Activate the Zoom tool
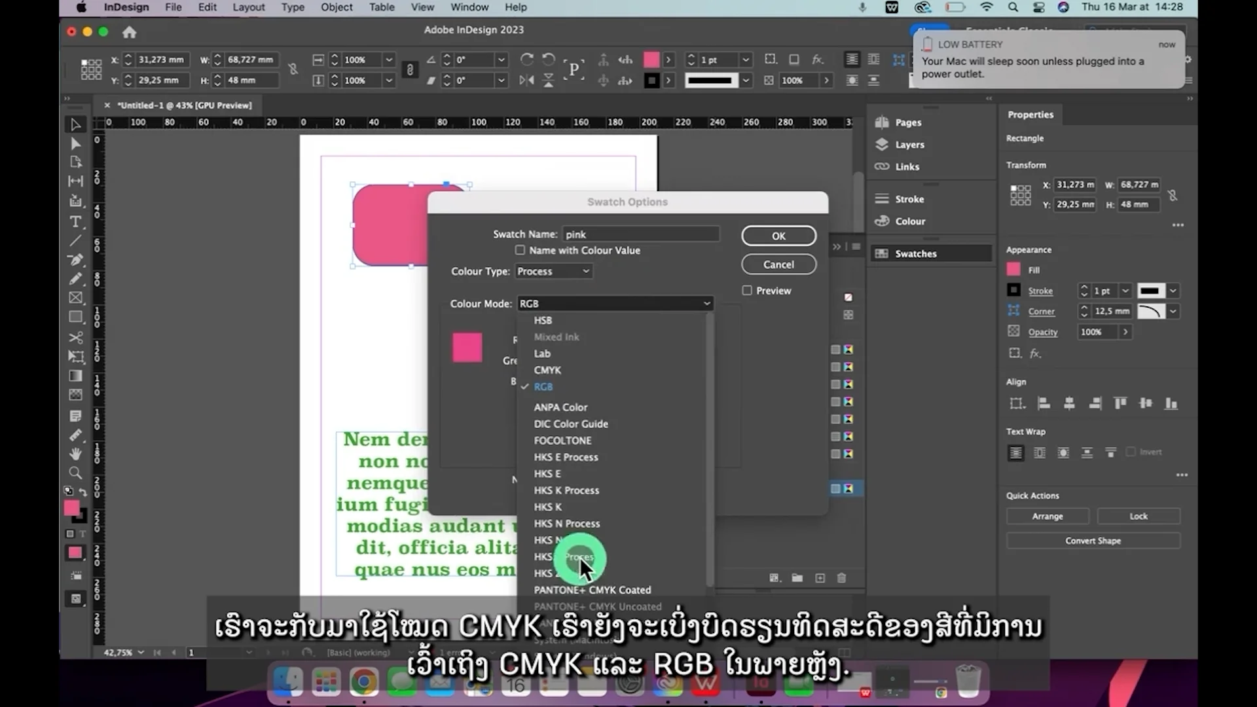1257x707 pixels. click(75, 473)
